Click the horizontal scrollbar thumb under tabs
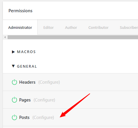 [x=73, y=37]
